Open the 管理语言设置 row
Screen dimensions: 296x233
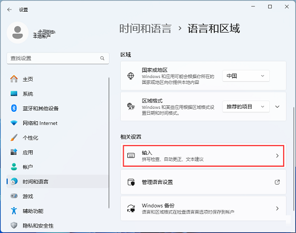[203, 182]
